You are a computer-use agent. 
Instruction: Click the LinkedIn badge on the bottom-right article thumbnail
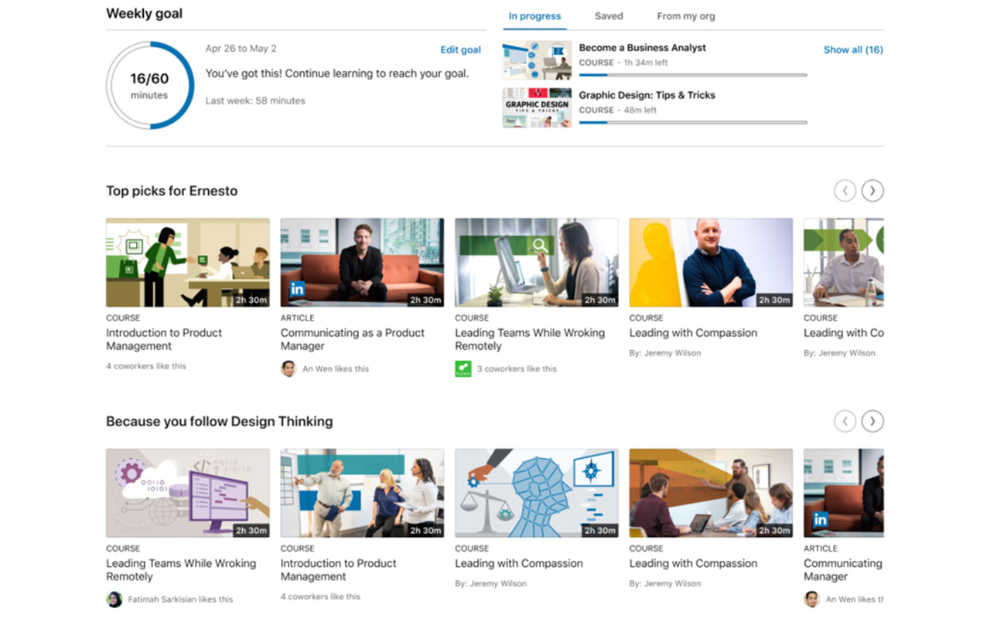pyautogui.click(x=820, y=520)
